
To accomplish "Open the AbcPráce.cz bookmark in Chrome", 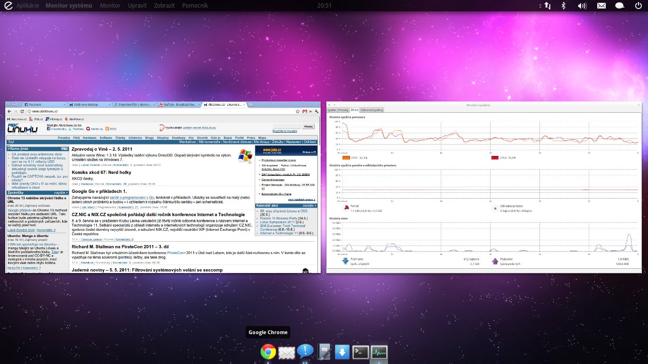I will point(74,119).
